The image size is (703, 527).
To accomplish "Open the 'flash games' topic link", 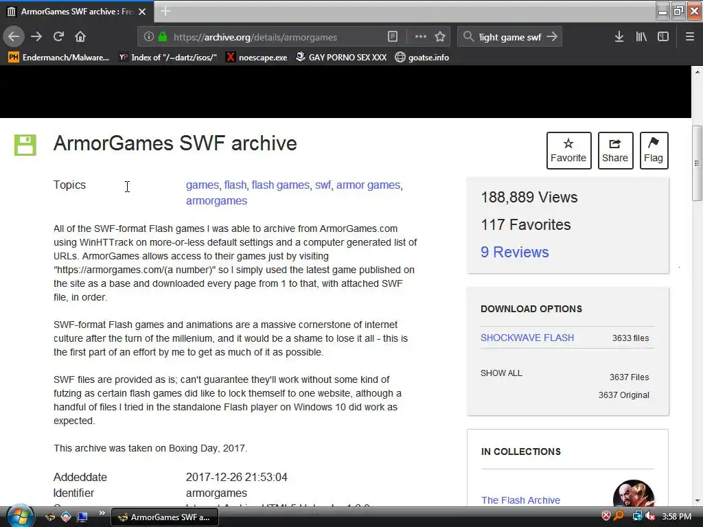I will 280,185.
